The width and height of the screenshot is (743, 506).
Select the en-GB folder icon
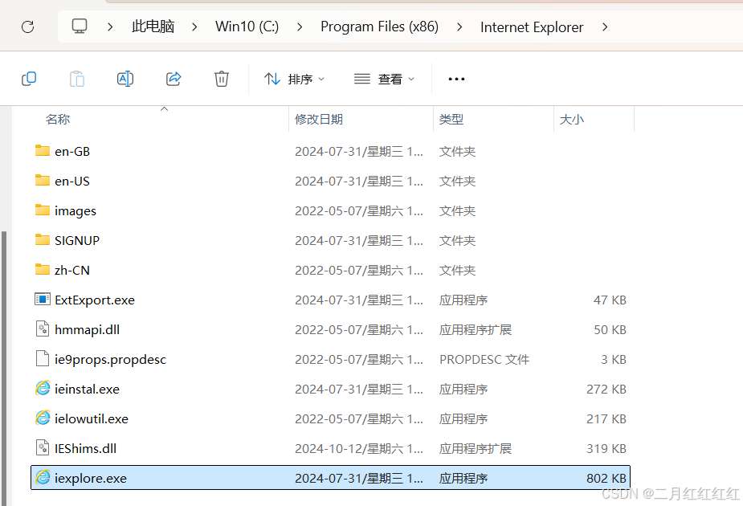(43, 151)
